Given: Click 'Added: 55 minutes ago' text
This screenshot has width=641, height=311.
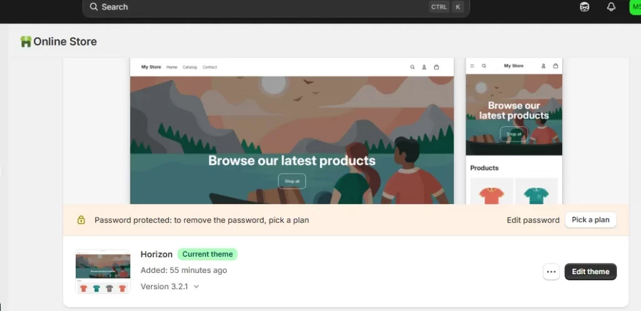Looking at the screenshot, I should coord(183,270).
